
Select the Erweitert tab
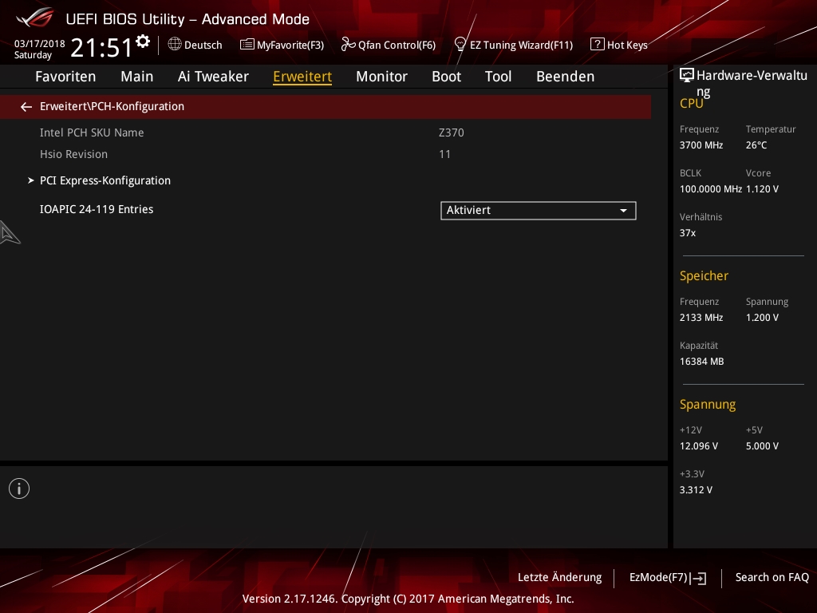[302, 77]
